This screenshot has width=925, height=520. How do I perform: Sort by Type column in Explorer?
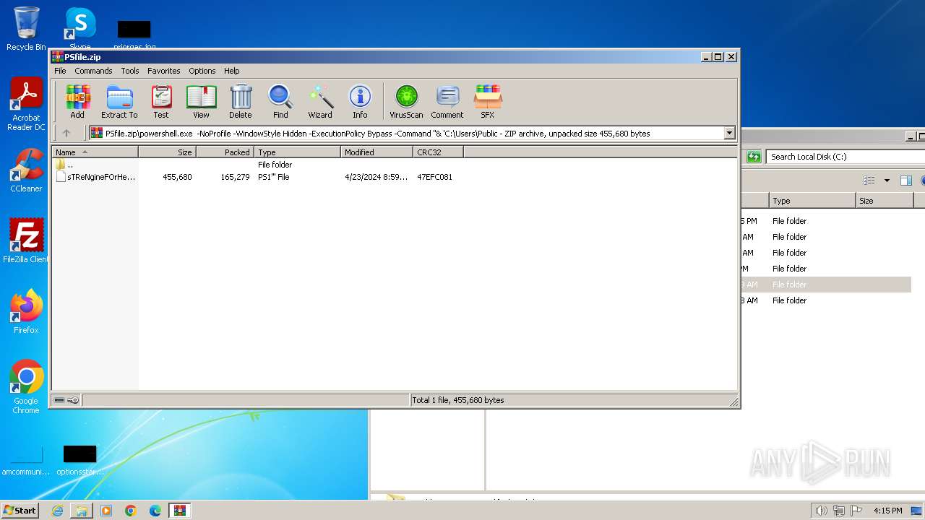(x=812, y=201)
